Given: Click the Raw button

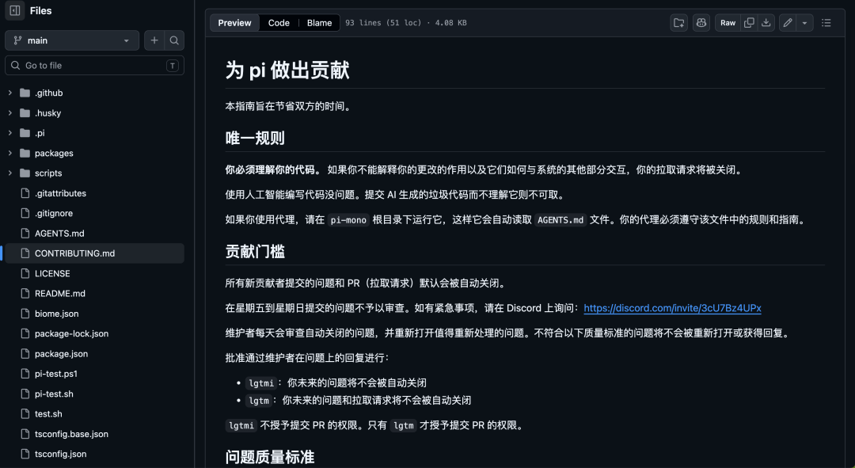Looking at the screenshot, I should point(728,23).
